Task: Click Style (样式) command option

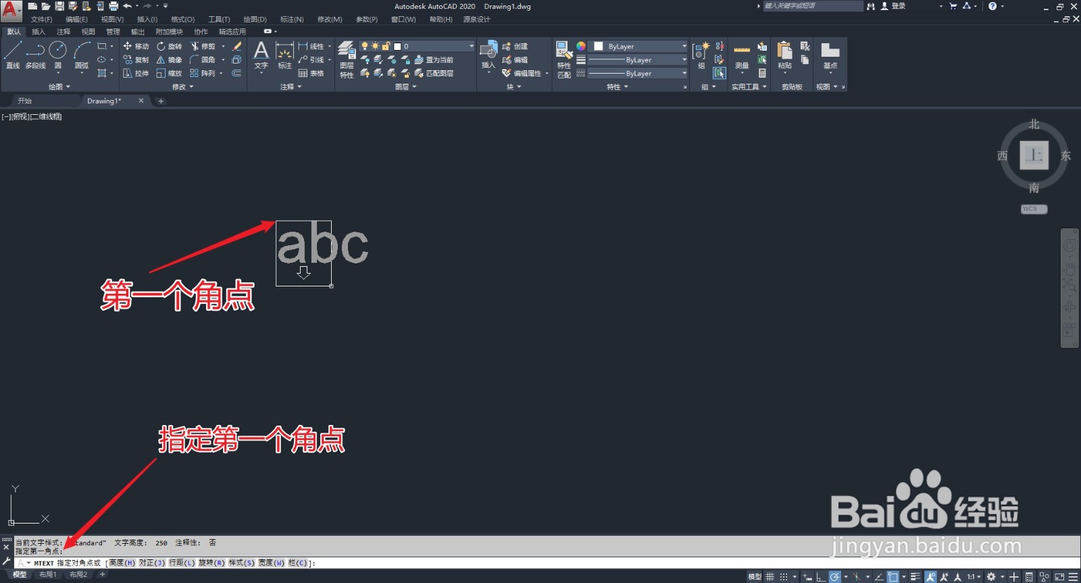Action: (241, 563)
